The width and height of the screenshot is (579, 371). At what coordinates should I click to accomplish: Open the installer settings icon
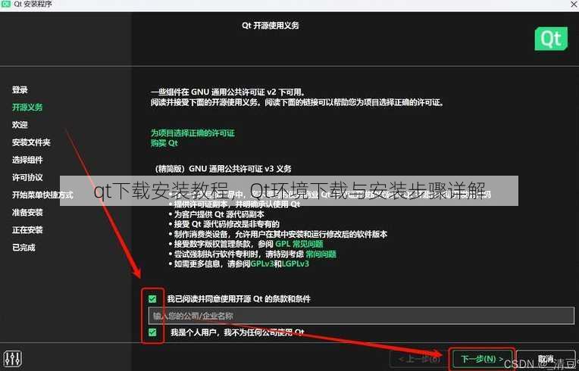(13, 358)
